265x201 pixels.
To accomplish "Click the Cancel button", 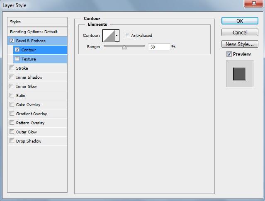I will pyautogui.click(x=240, y=32).
